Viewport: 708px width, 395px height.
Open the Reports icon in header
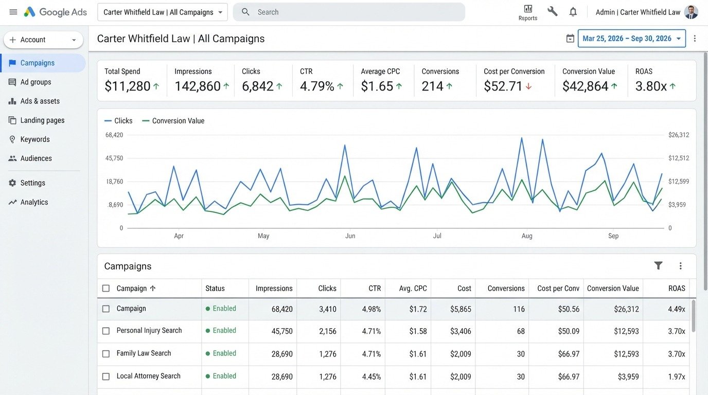[x=528, y=9]
